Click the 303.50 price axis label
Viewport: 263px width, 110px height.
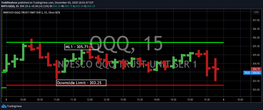click(x=256, y=81)
